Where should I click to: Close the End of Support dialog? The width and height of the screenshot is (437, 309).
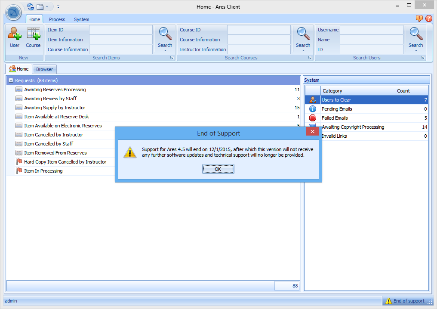pos(312,131)
